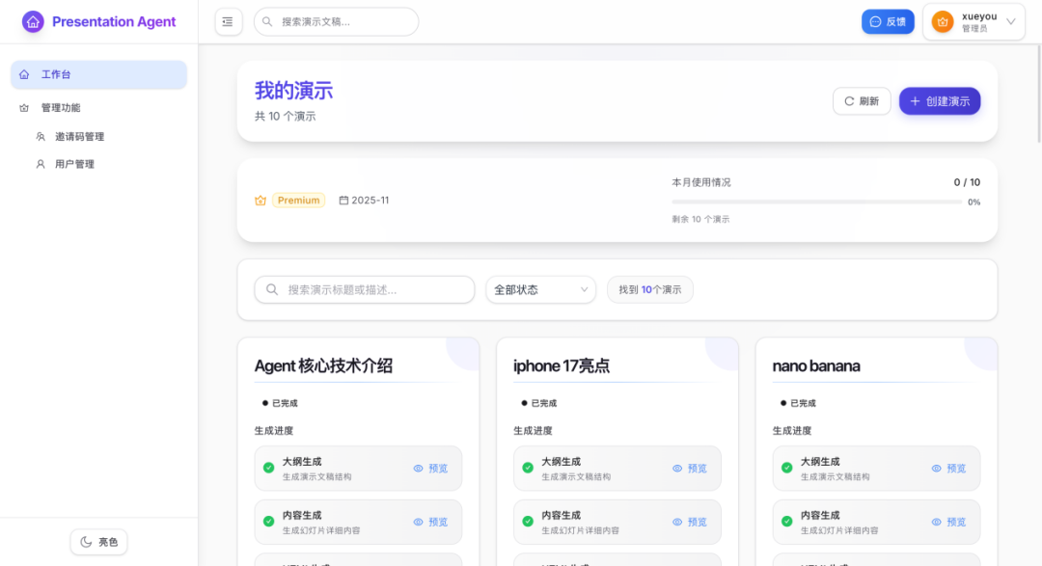The width and height of the screenshot is (1042, 566).
Task: Open 用户管理 in the sidebar
Action: tap(74, 164)
